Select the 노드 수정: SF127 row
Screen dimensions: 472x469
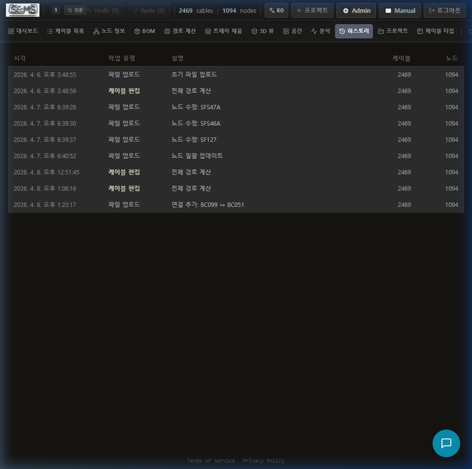(x=236, y=139)
